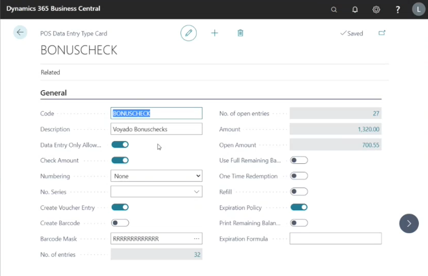The width and height of the screenshot is (428, 276).
Task: Click the Code input field
Action: [x=156, y=113]
